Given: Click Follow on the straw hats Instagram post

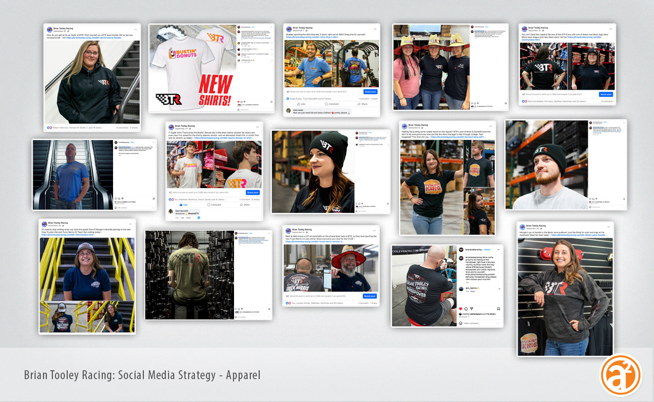Looking at the screenshot, I should click(x=487, y=27).
